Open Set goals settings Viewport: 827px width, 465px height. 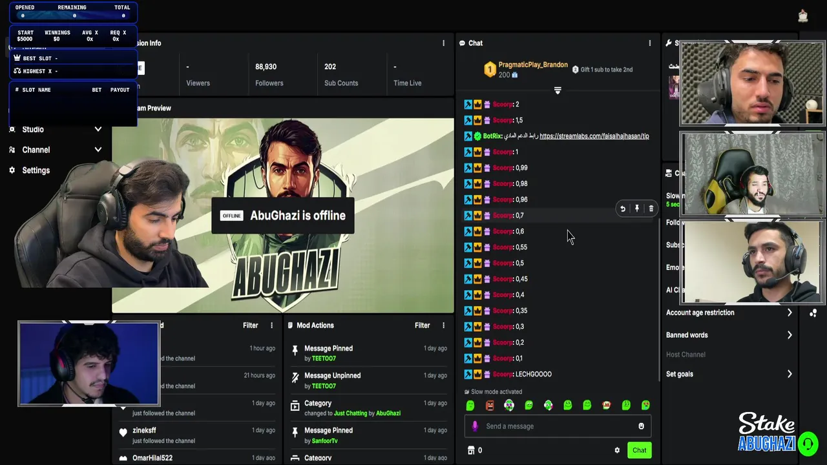pyautogui.click(x=729, y=374)
